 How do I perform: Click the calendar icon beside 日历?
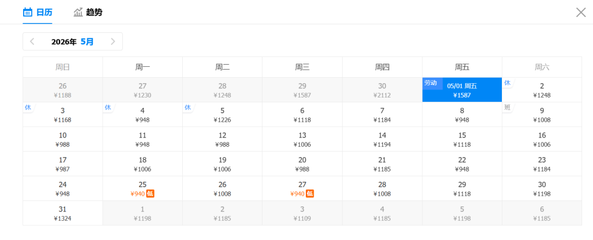(27, 12)
